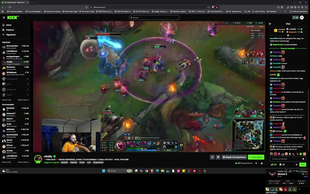Select the Spanish tag
The height and width of the screenshot is (194, 310).
64,162
